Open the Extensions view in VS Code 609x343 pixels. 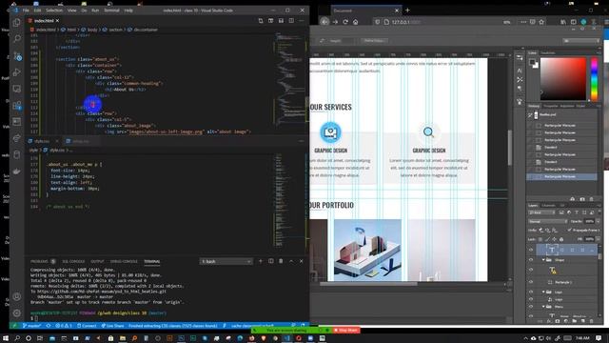(x=17, y=106)
